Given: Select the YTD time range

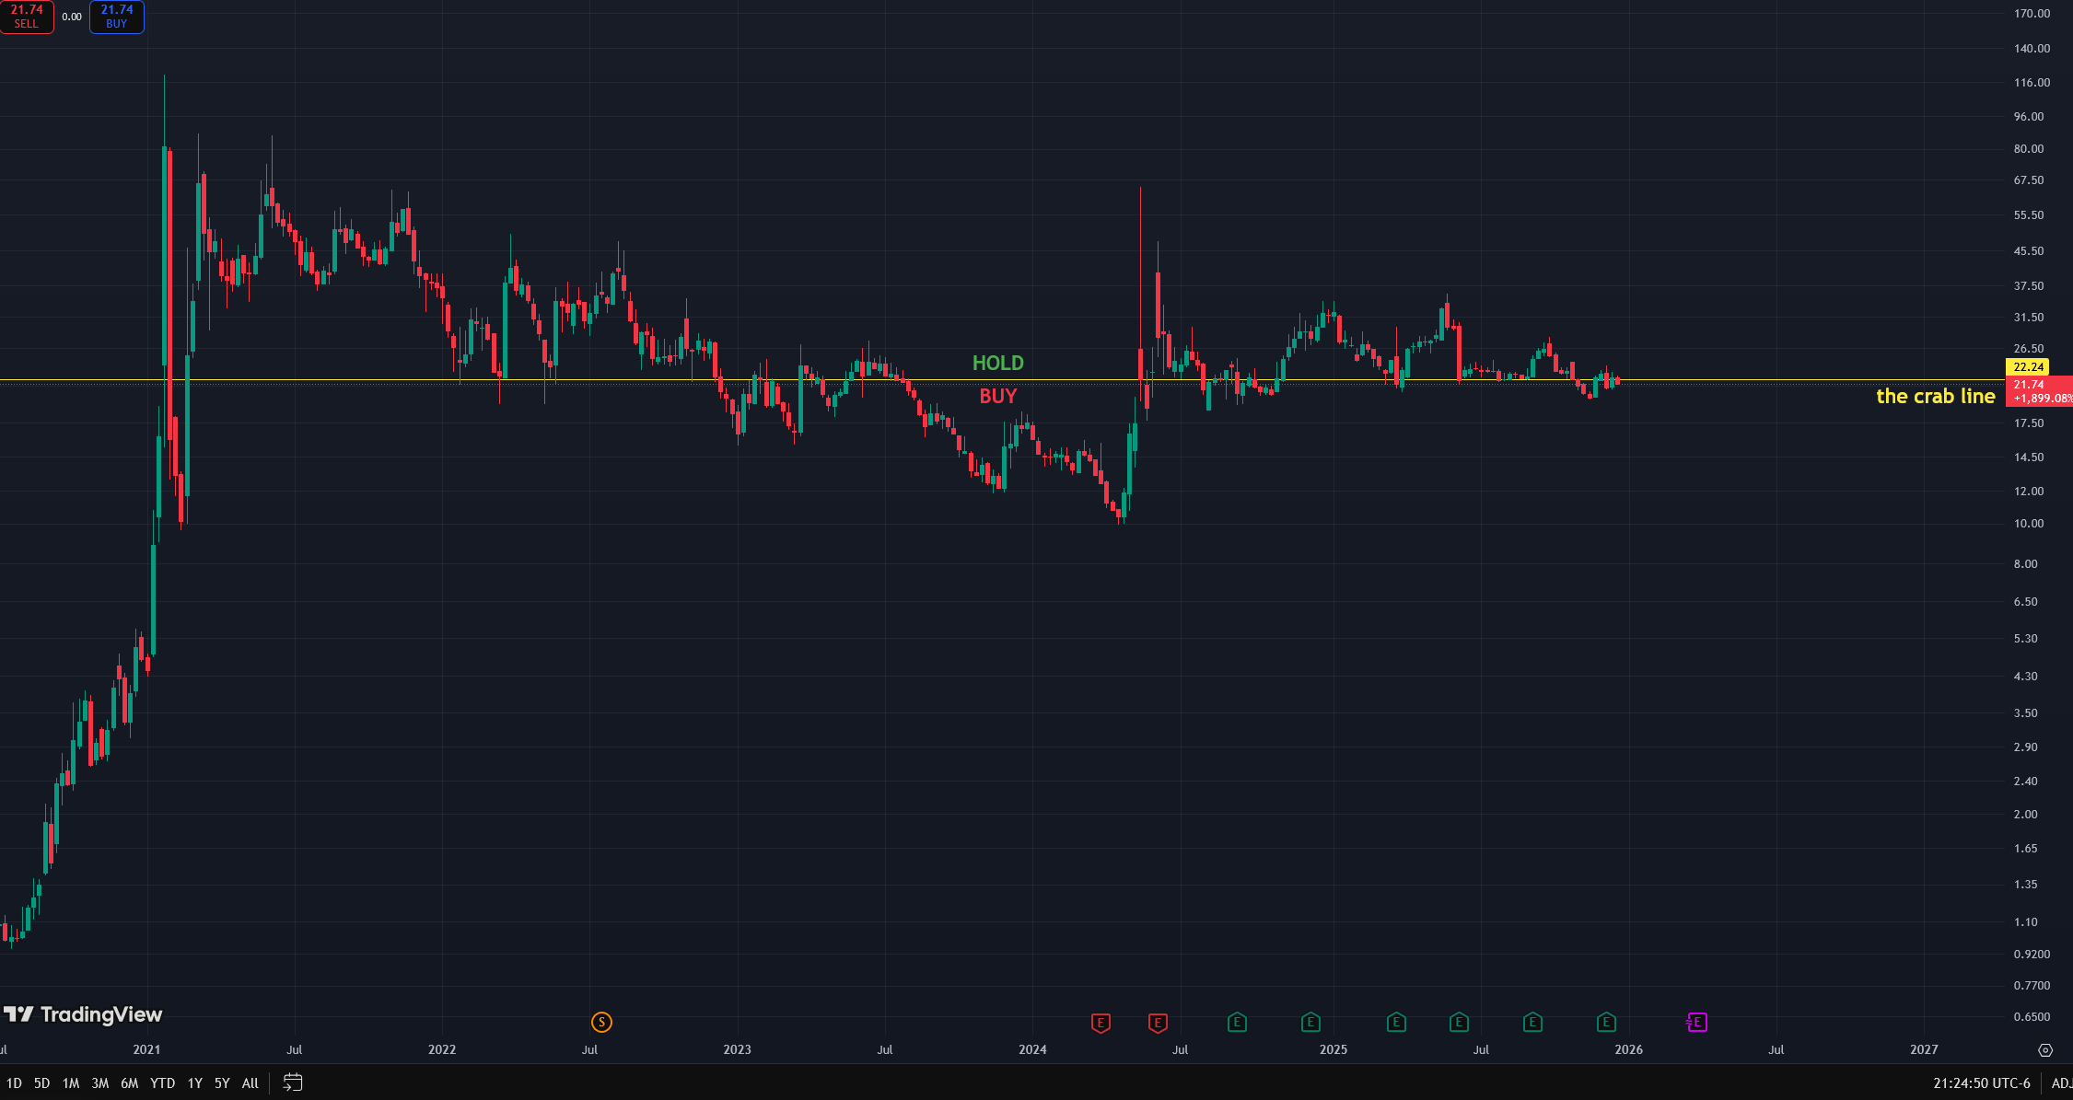Looking at the screenshot, I should coord(162,1083).
